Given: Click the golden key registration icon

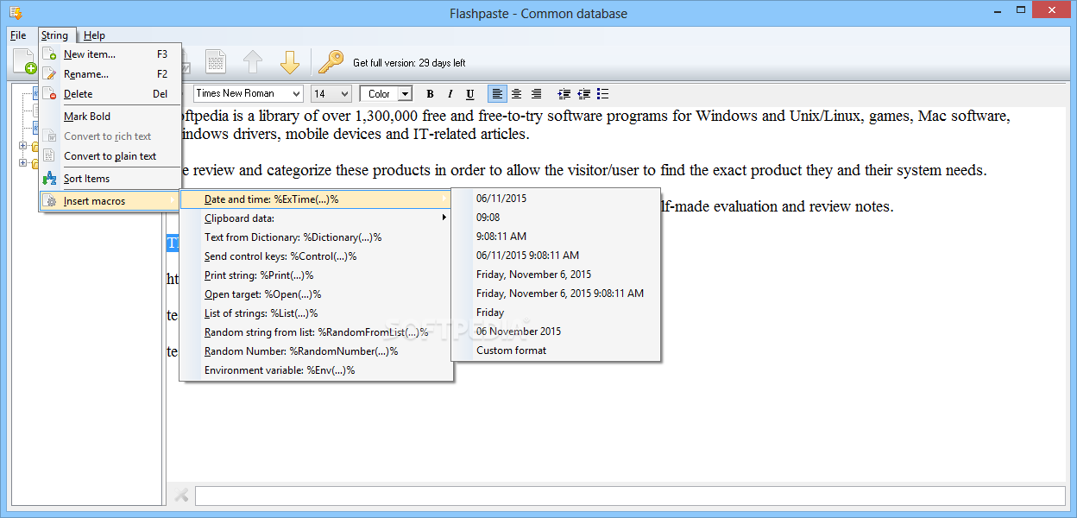Looking at the screenshot, I should pos(331,62).
